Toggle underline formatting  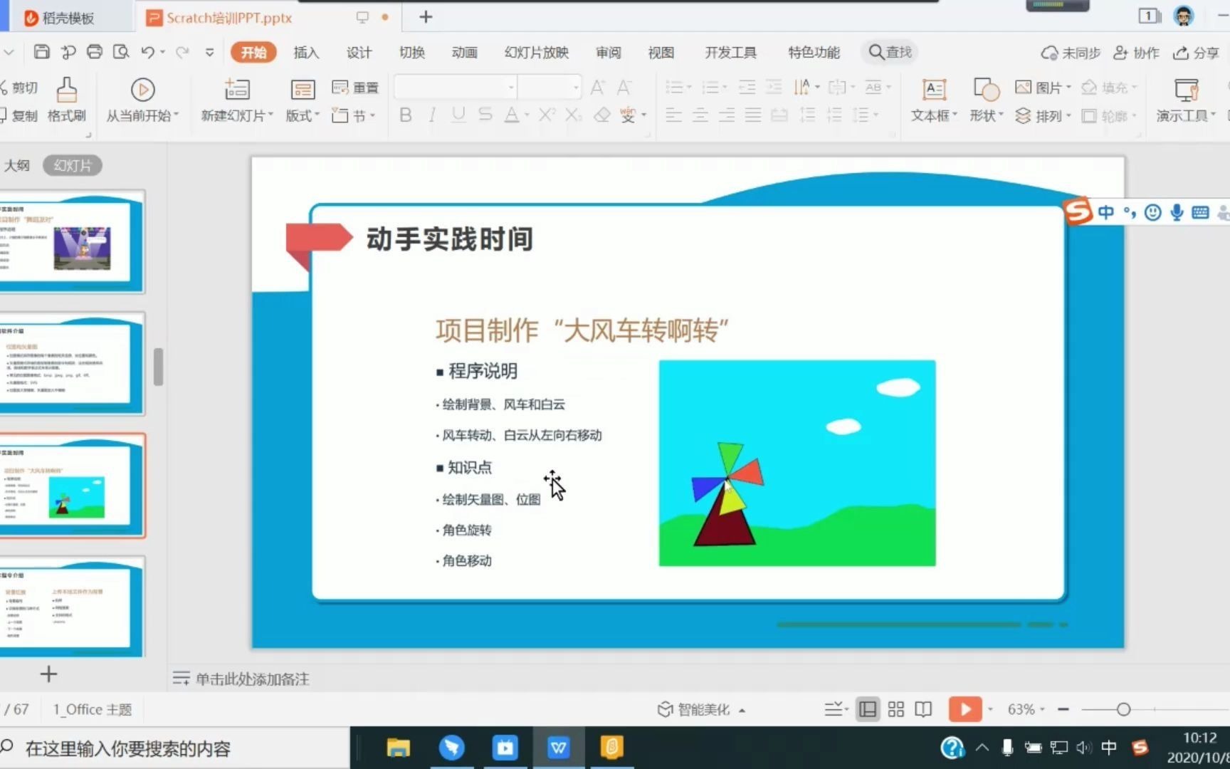point(458,115)
